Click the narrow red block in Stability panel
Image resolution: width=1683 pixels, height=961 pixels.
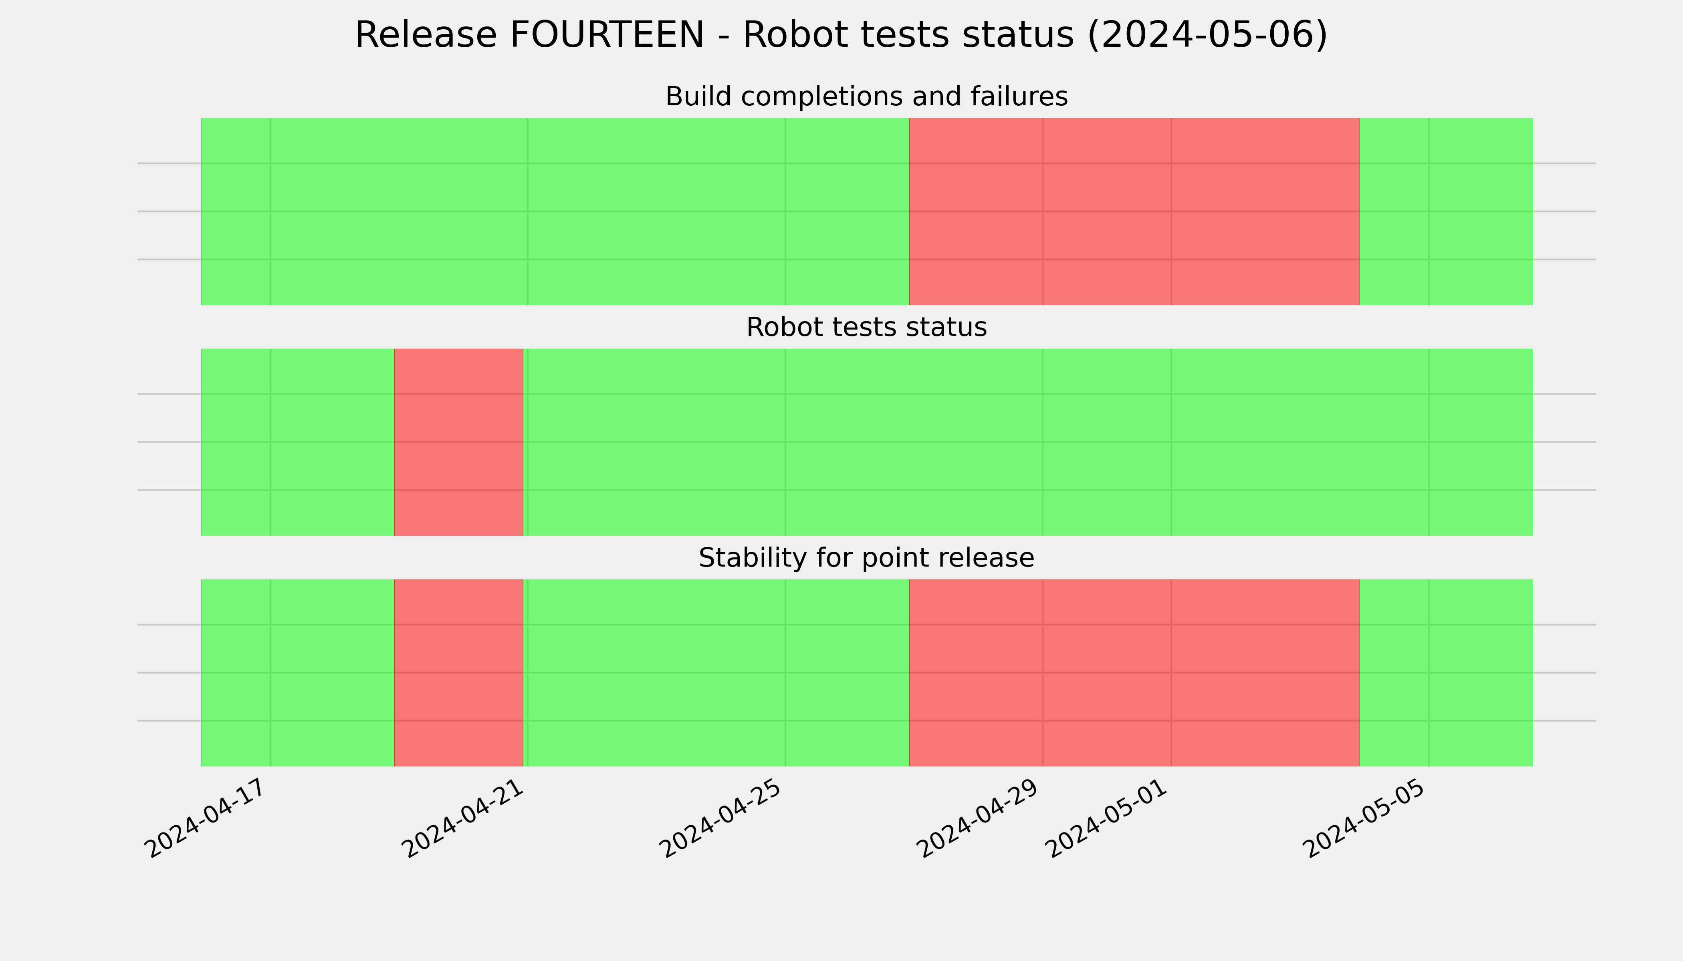coord(458,673)
